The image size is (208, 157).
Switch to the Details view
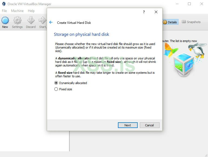point(170,22)
